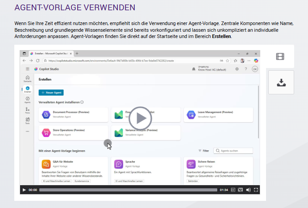Toggle audio description icon in player bar
This screenshot has width=308, height=208.
[240, 190]
